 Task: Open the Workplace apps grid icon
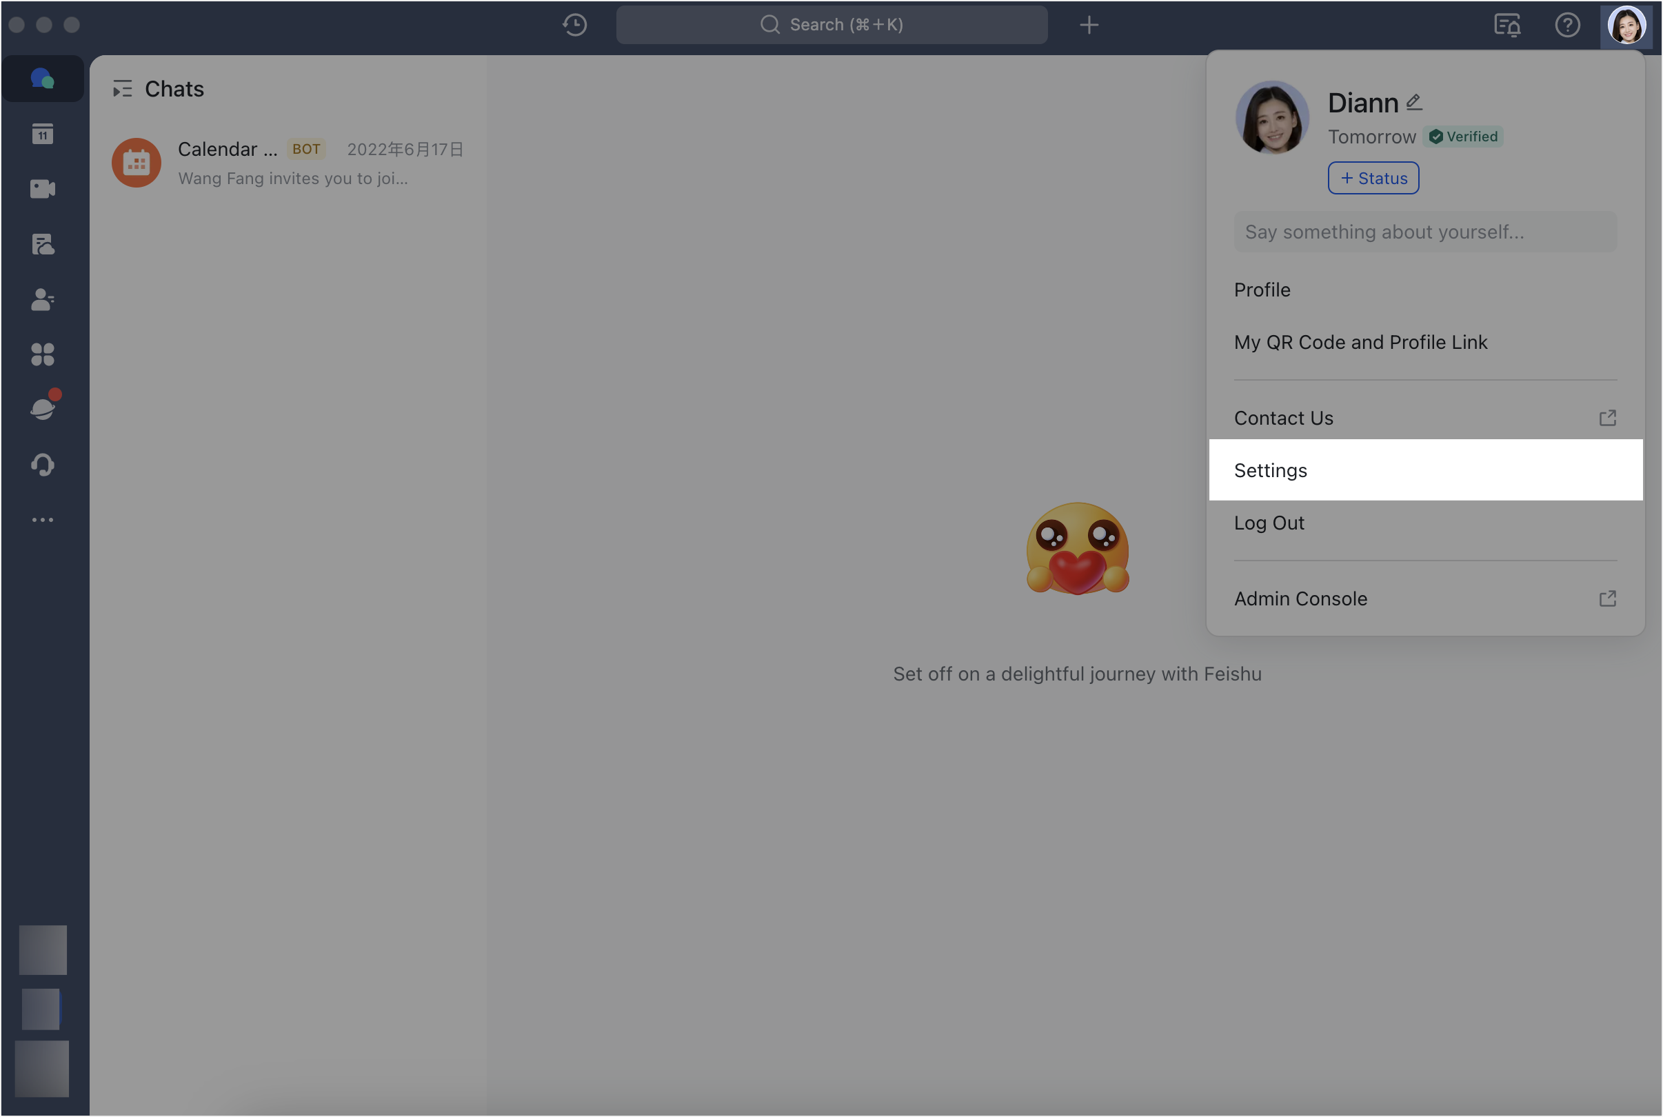click(42, 354)
